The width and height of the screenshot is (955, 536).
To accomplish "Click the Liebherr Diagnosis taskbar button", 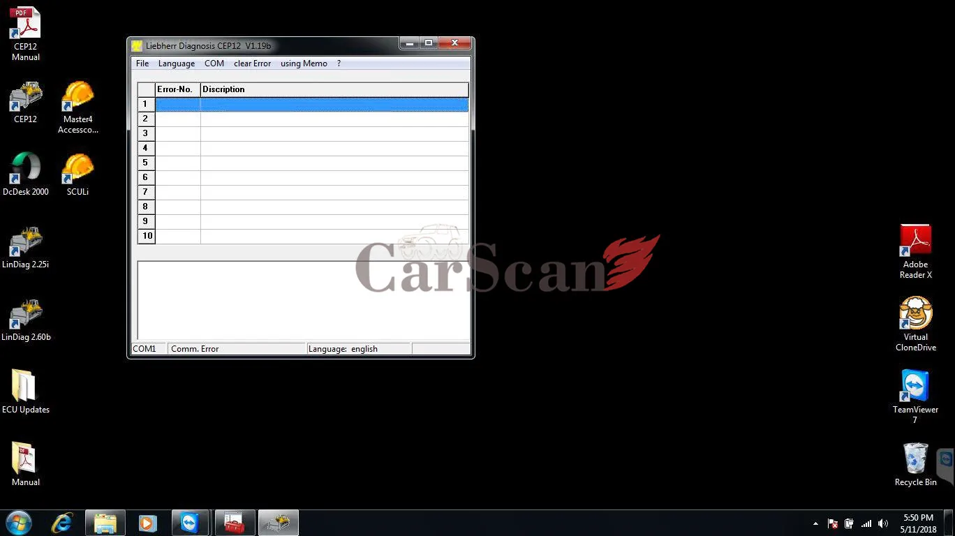I will pyautogui.click(x=278, y=523).
